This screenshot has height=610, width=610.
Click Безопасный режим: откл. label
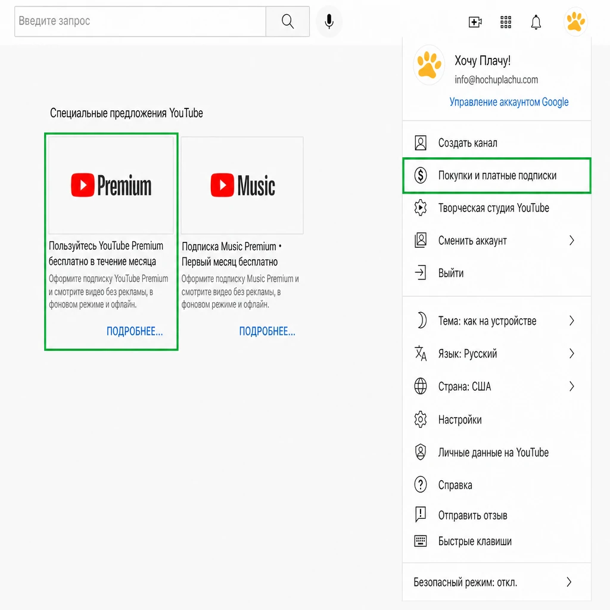(x=465, y=582)
